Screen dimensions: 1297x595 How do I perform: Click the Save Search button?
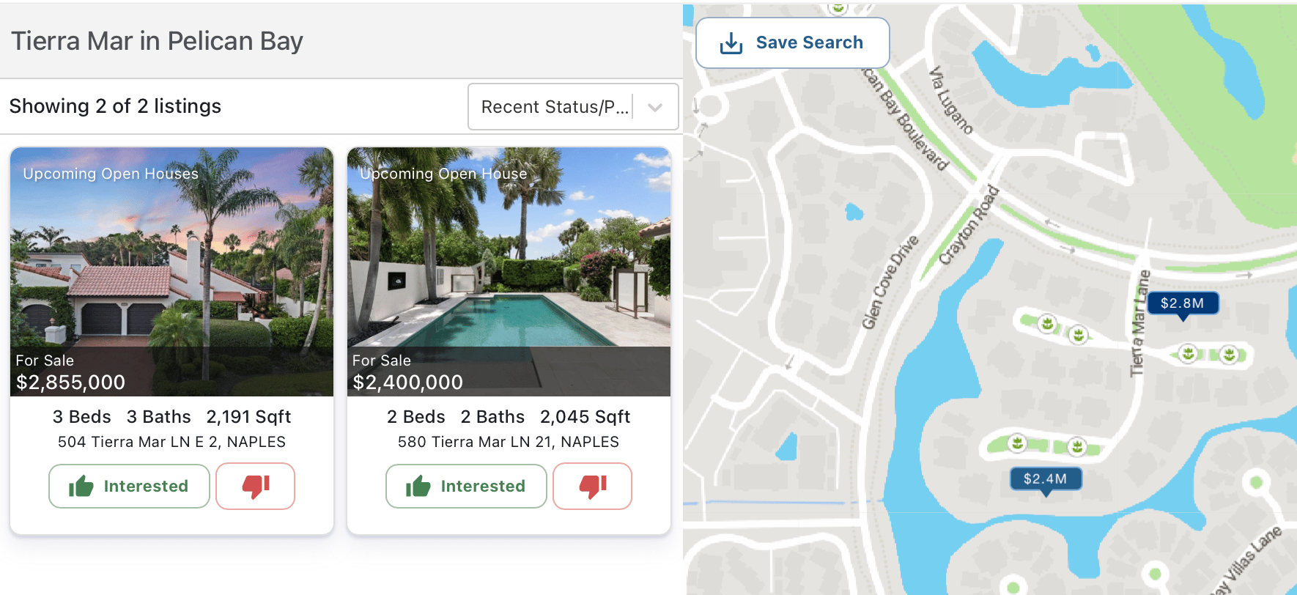pyautogui.click(x=793, y=43)
